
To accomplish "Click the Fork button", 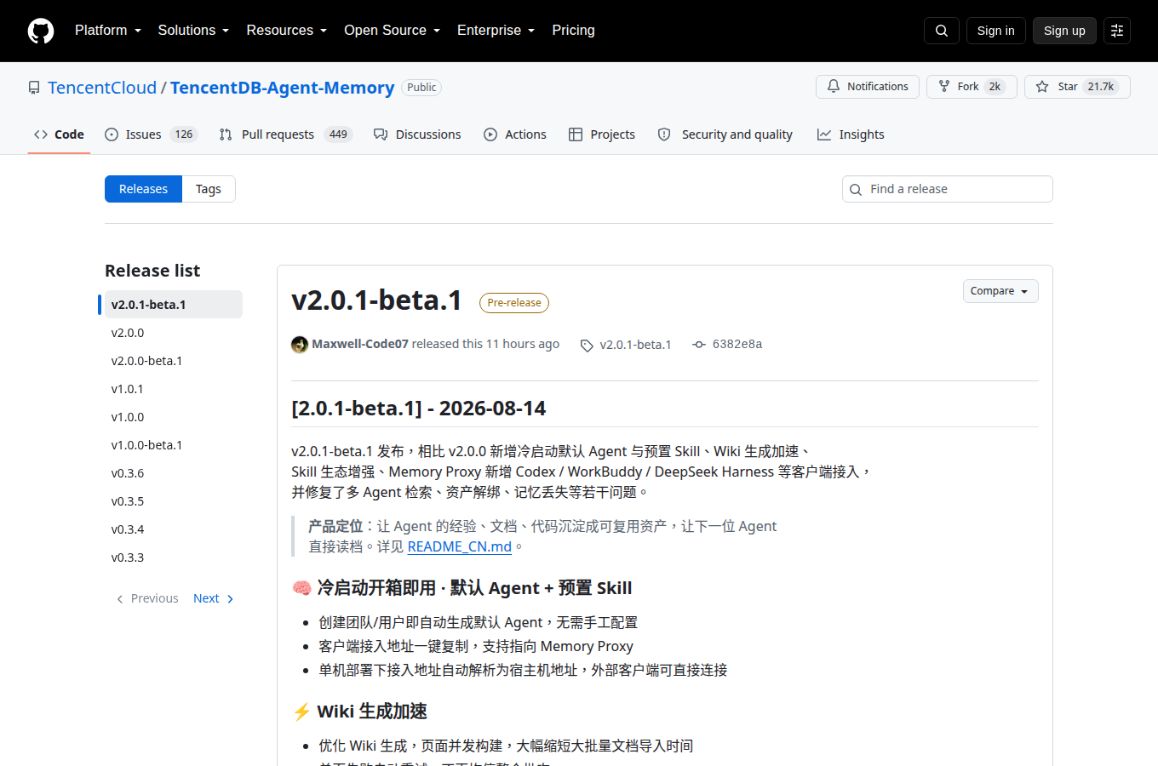I will coord(972,87).
